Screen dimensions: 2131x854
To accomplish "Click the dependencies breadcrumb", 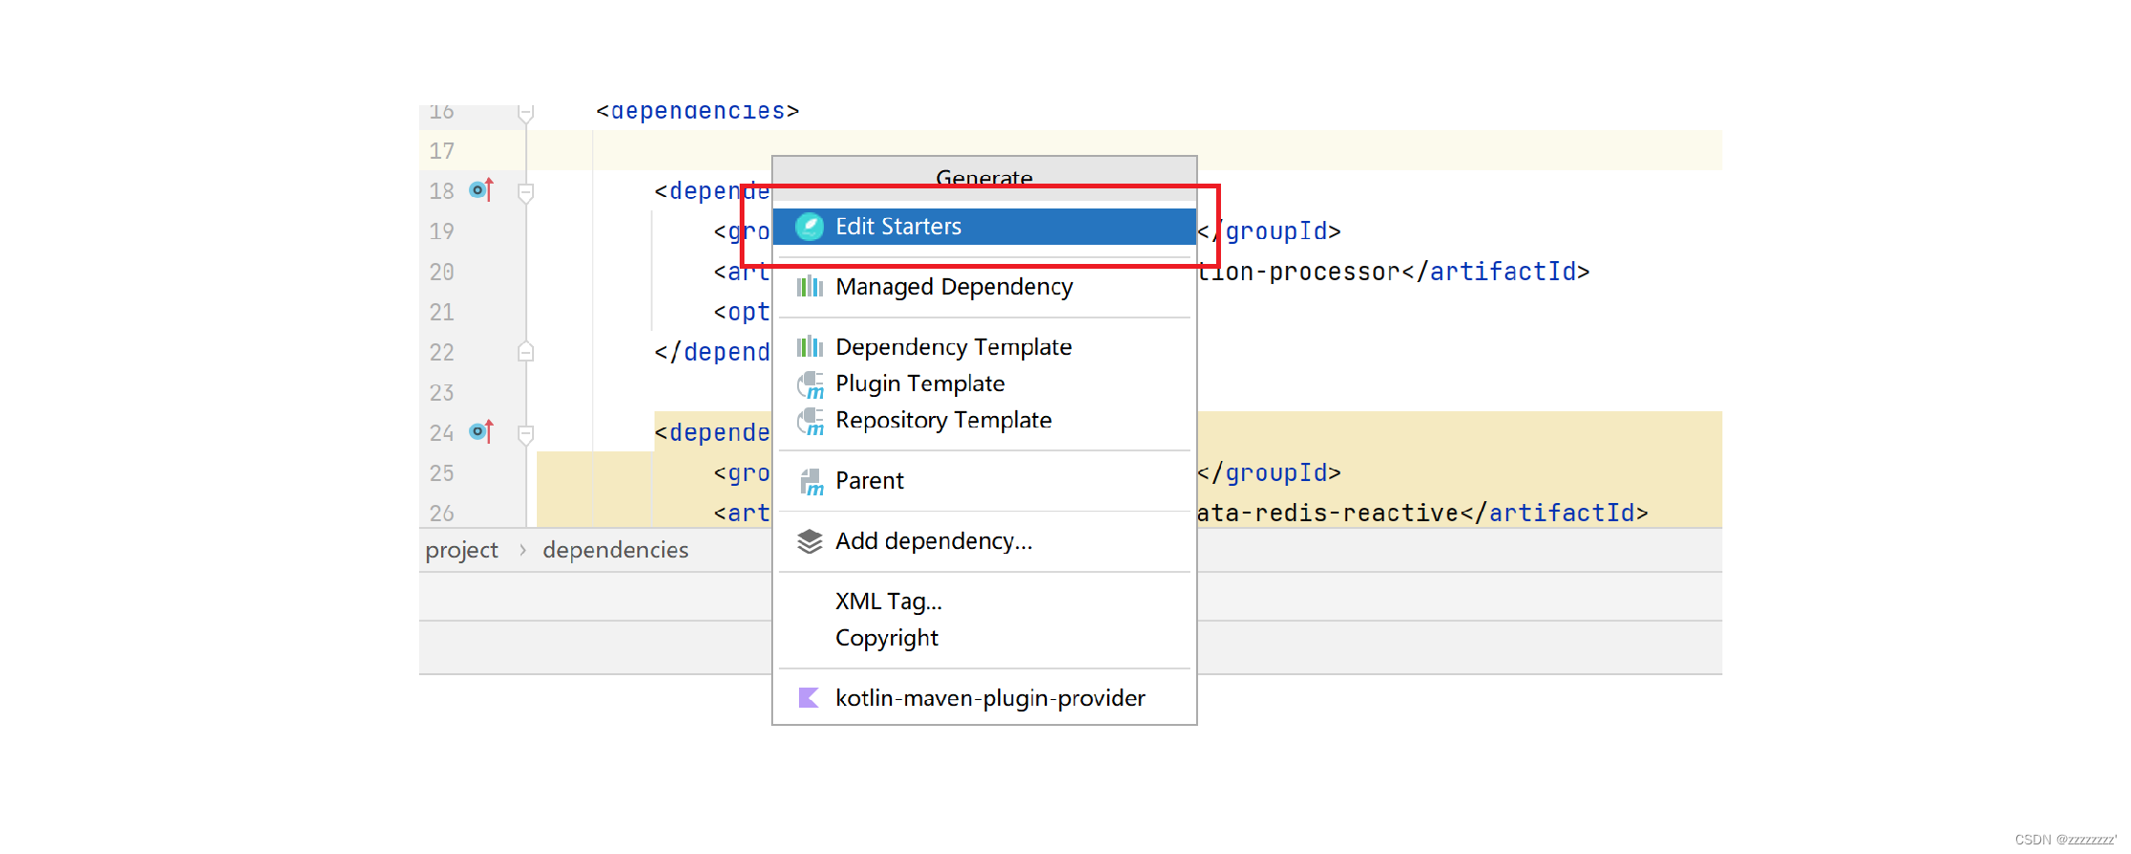I will point(615,550).
